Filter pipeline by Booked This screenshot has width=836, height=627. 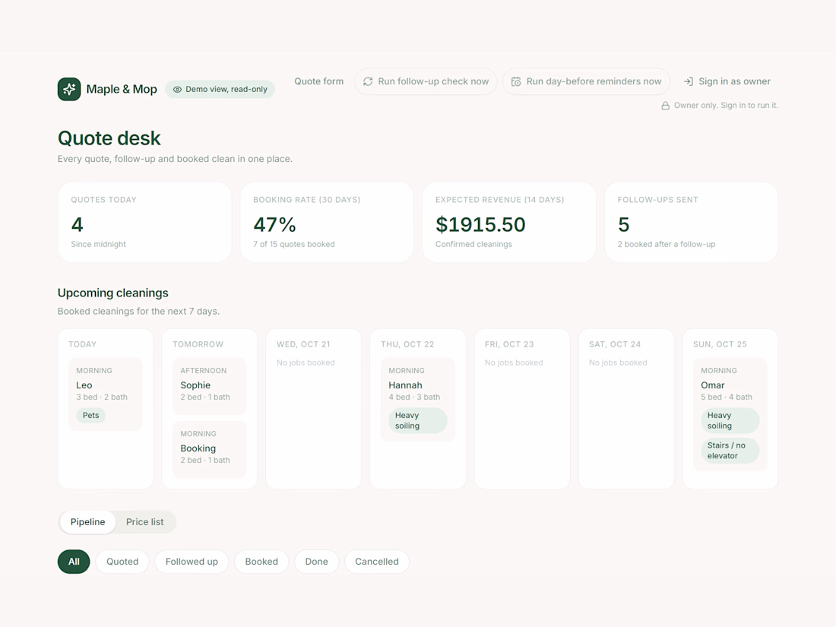(x=261, y=562)
